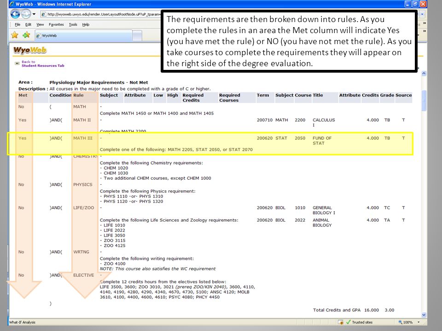Image resolution: width=442 pixels, height=331 pixels.
Task: Click the FUND OF STAT course title
Action: pyautogui.click(x=322, y=141)
